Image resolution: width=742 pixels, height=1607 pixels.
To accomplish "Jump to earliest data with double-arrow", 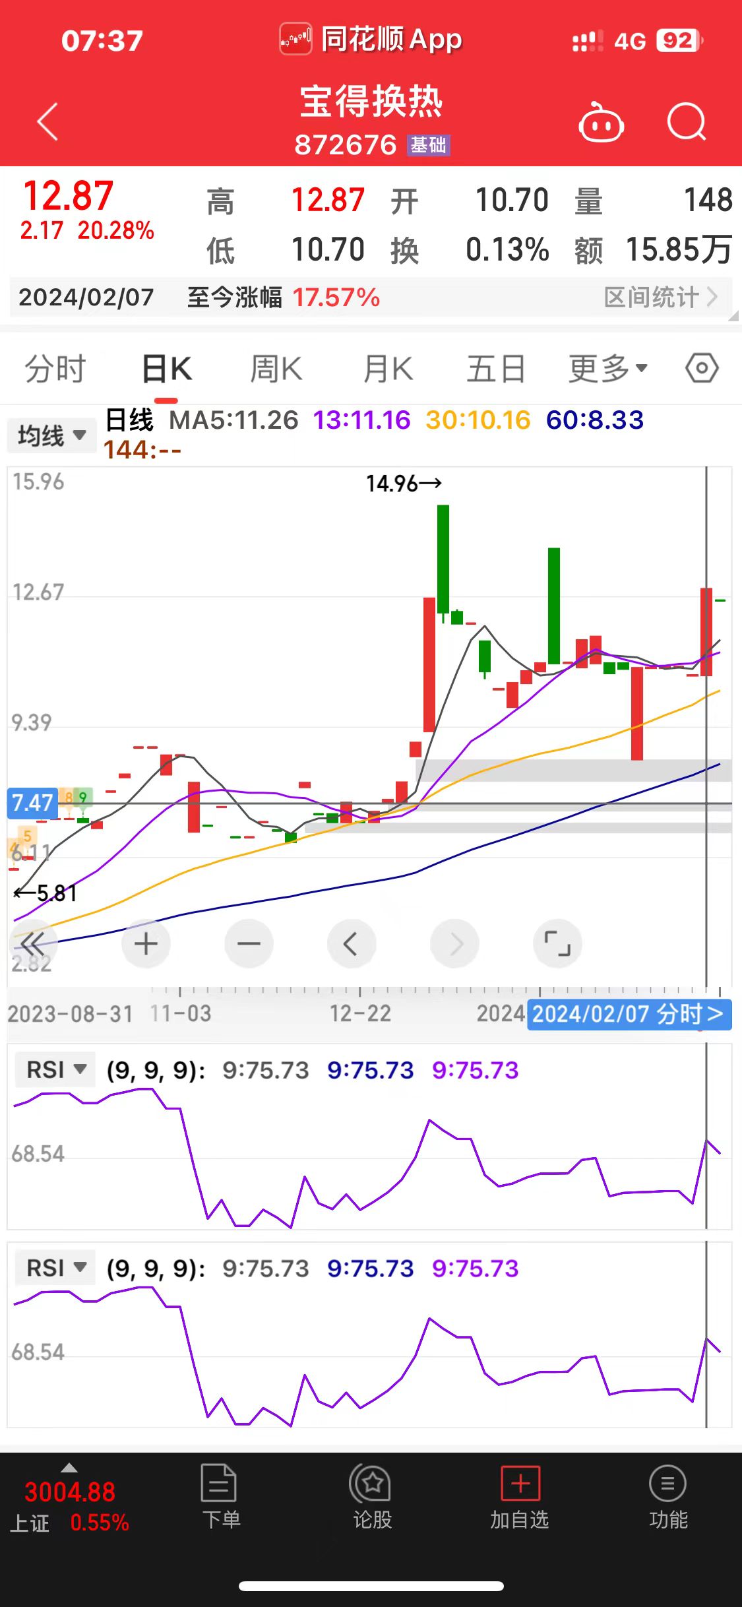I will (33, 944).
